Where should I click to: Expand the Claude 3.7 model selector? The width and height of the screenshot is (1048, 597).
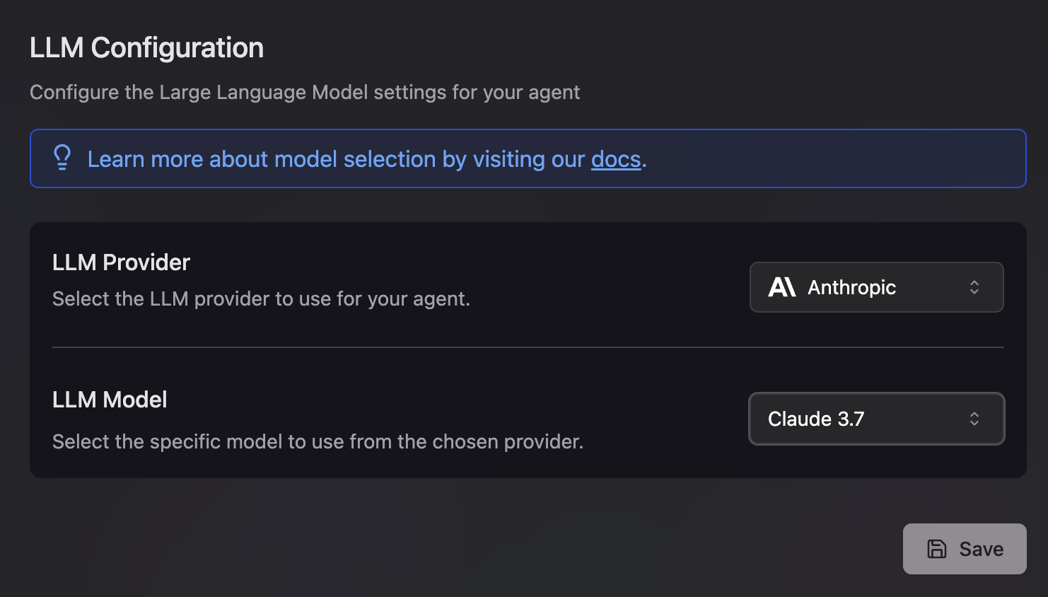click(x=876, y=419)
